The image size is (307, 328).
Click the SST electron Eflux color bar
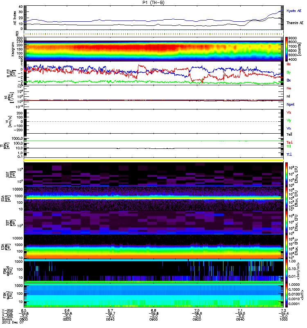point(287,223)
